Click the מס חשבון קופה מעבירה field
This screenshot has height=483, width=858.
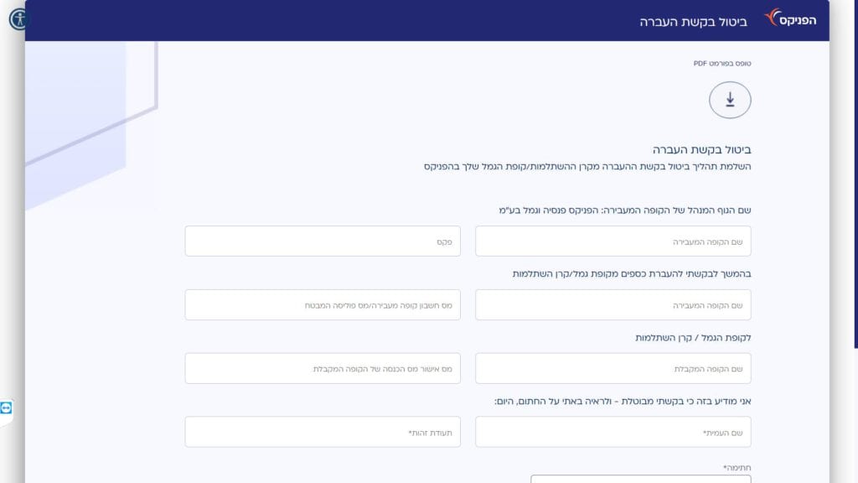323,305
